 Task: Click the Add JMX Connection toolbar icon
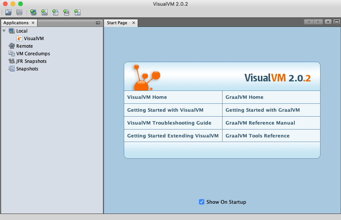[44, 12]
